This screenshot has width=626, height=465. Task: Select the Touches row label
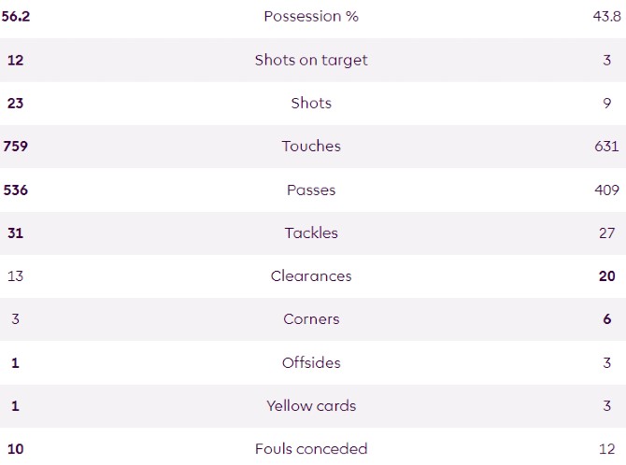coord(311,146)
